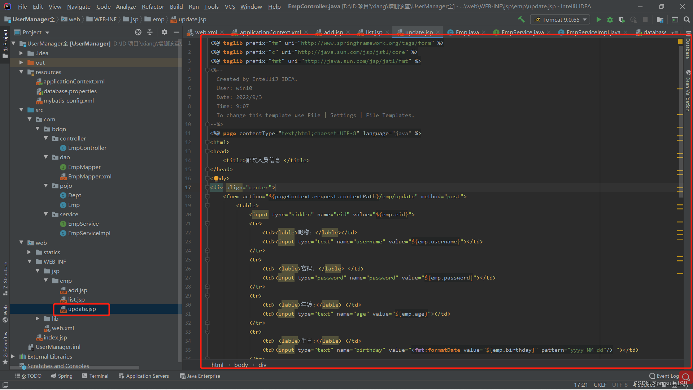
Task: Open the Terminal tool window
Action: click(x=95, y=376)
